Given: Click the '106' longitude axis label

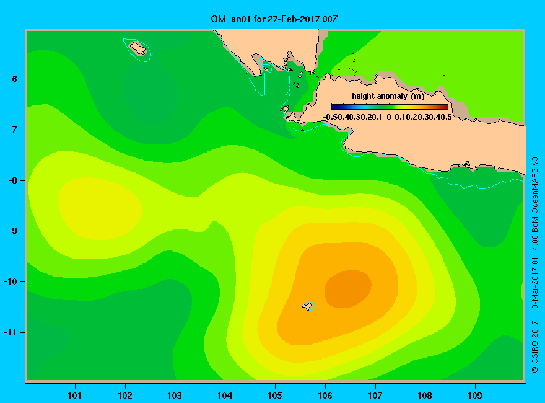Looking at the screenshot, I should point(325,396).
